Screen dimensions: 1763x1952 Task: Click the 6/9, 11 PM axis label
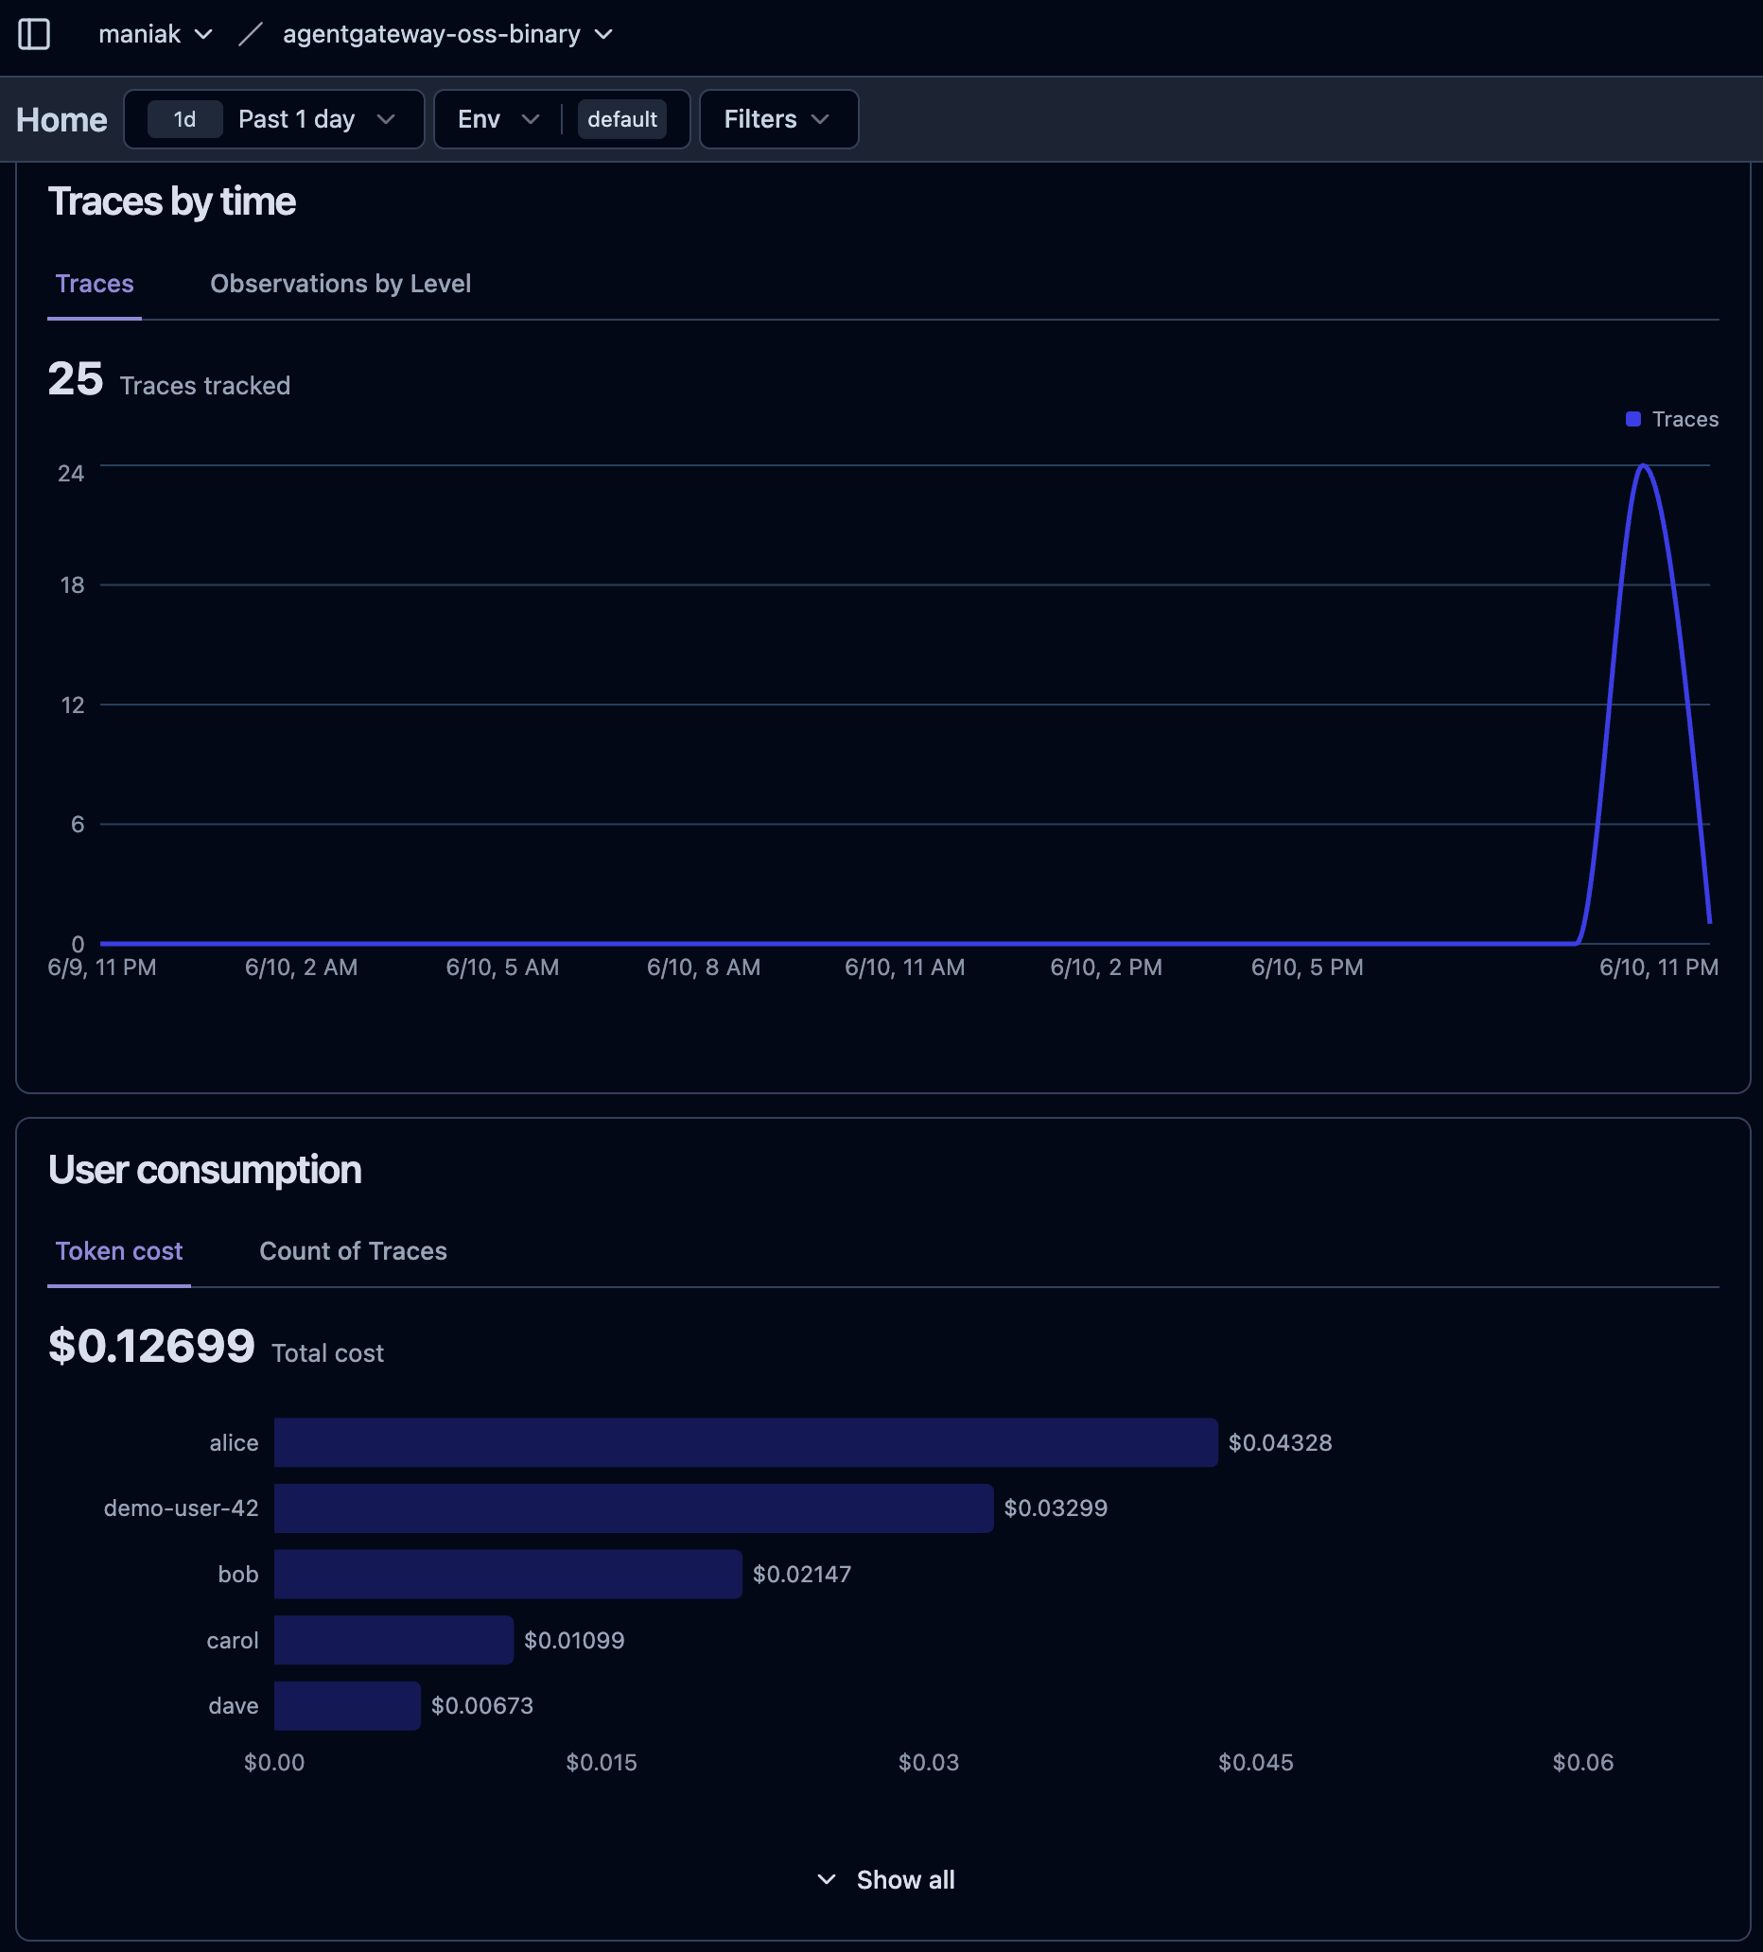101,967
